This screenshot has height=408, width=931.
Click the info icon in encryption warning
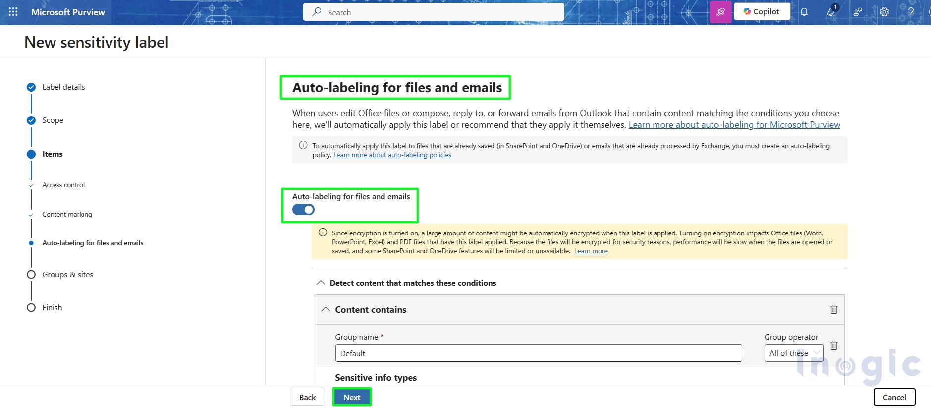[x=323, y=233]
